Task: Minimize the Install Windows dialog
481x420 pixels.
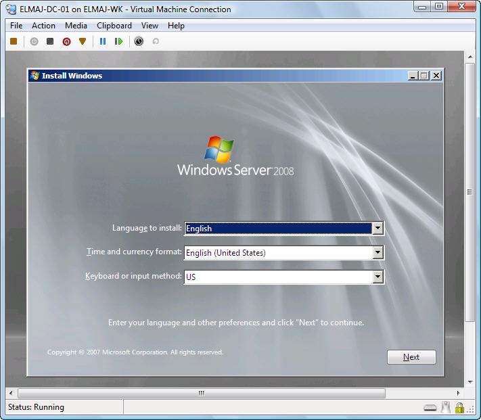Action: pyautogui.click(x=413, y=76)
